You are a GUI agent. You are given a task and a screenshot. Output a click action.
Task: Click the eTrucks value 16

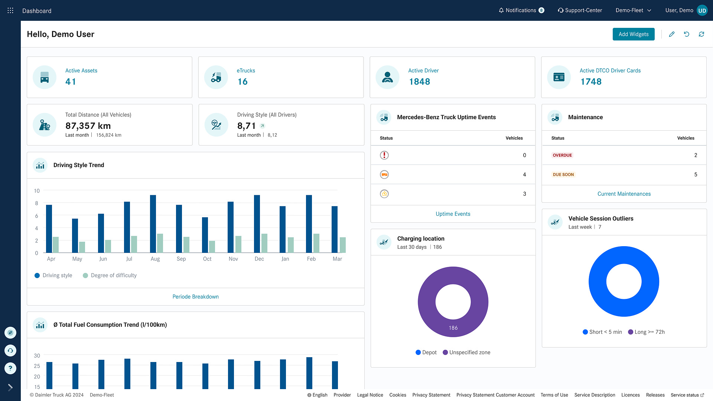click(242, 82)
